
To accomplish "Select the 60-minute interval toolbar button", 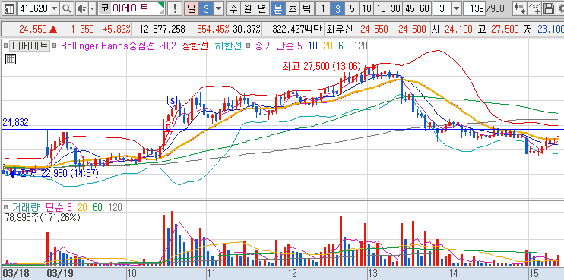I will coord(425,8).
